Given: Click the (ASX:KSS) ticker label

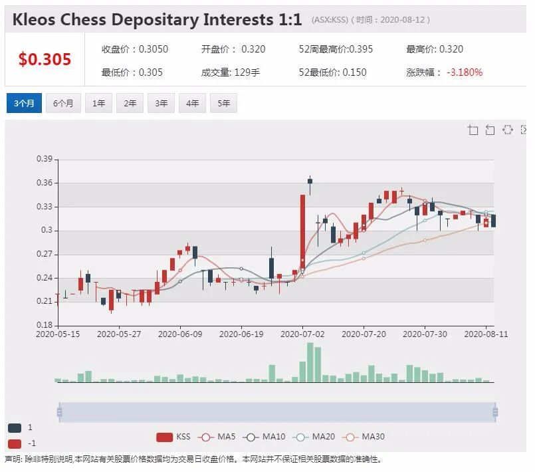Looking at the screenshot, I should [x=330, y=20].
